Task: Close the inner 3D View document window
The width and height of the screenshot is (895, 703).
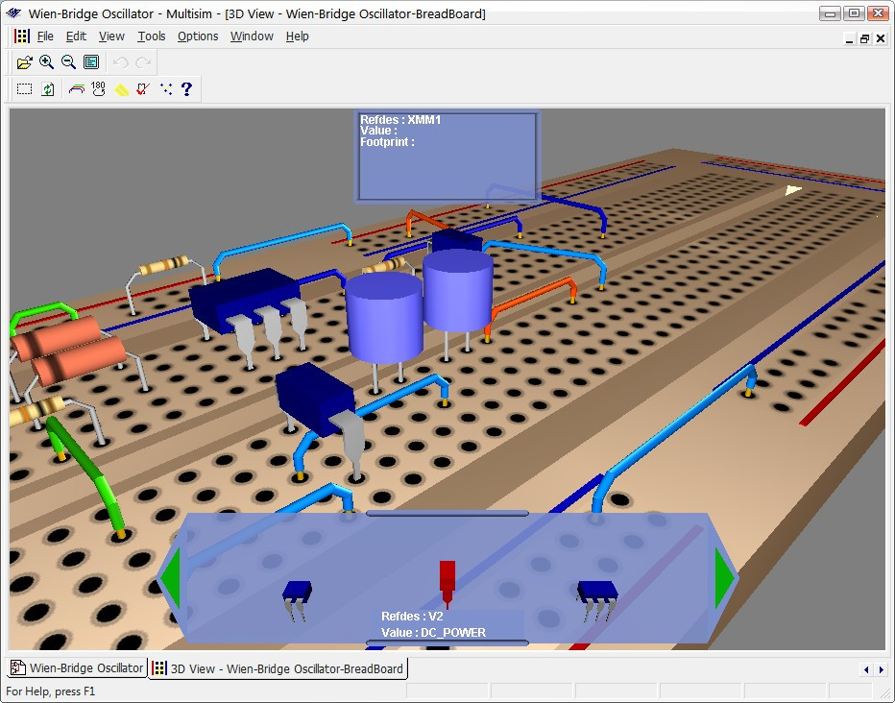Action: click(881, 38)
